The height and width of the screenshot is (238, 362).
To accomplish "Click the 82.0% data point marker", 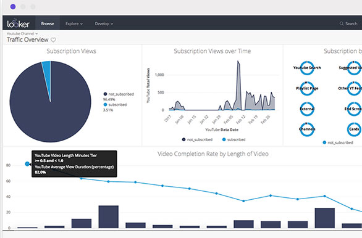I will (27, 164).
